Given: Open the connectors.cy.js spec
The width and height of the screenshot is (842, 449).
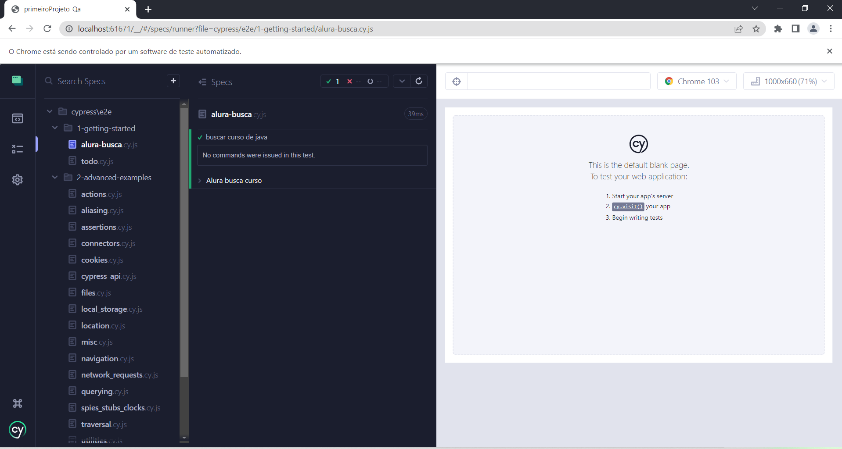Looking at the screenshot, I should [x=108, y=243].
